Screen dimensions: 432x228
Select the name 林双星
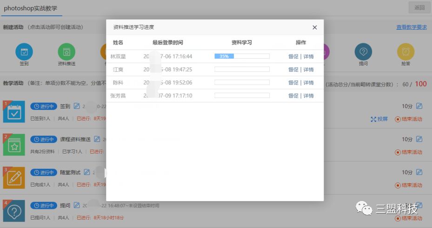coord(118,56)
